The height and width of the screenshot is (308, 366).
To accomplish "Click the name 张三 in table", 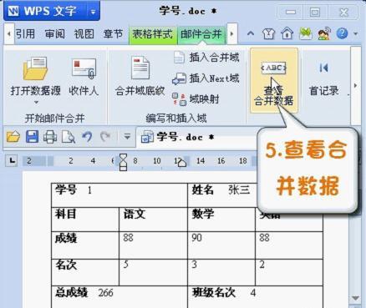I will point(239,190).
